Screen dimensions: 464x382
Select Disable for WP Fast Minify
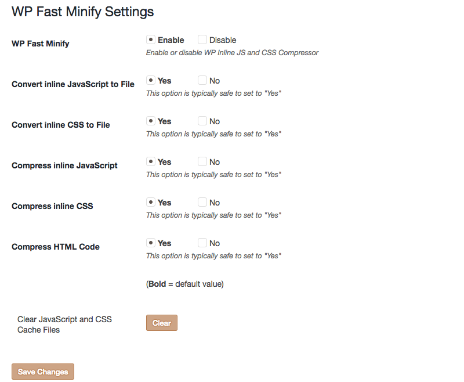(202, 39)
